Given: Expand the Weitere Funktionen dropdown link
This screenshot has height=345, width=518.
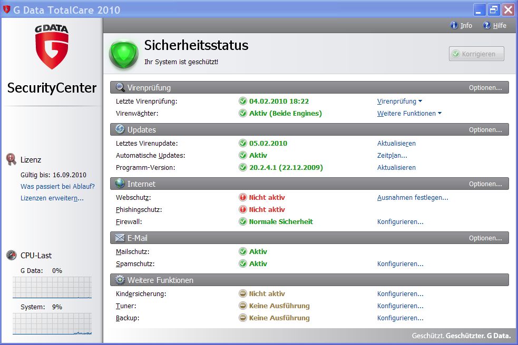Looking at the screenshot, I should click(x=409, y=114).
